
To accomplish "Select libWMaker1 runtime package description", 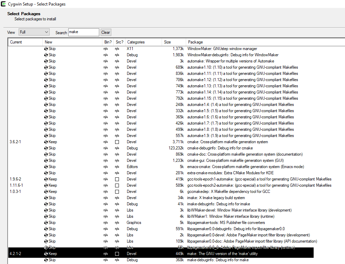I will coord(231,216).
